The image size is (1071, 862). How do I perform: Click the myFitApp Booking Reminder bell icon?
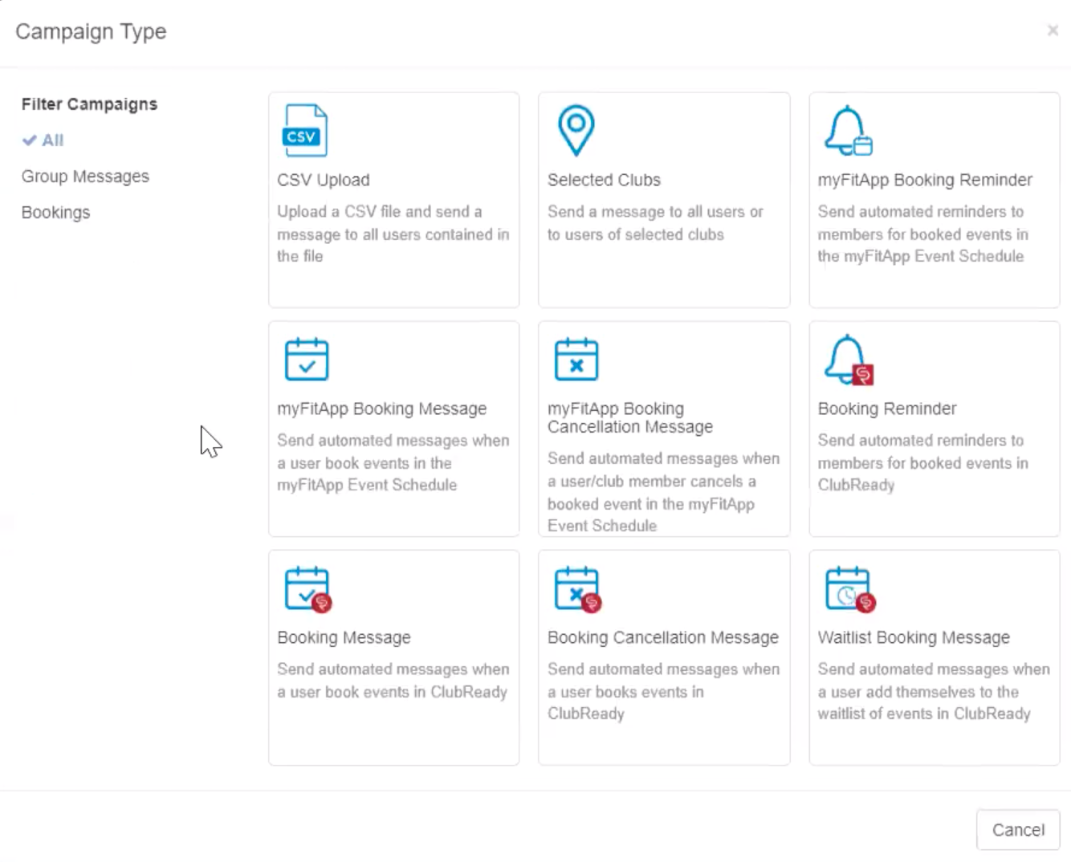(848, 131)
